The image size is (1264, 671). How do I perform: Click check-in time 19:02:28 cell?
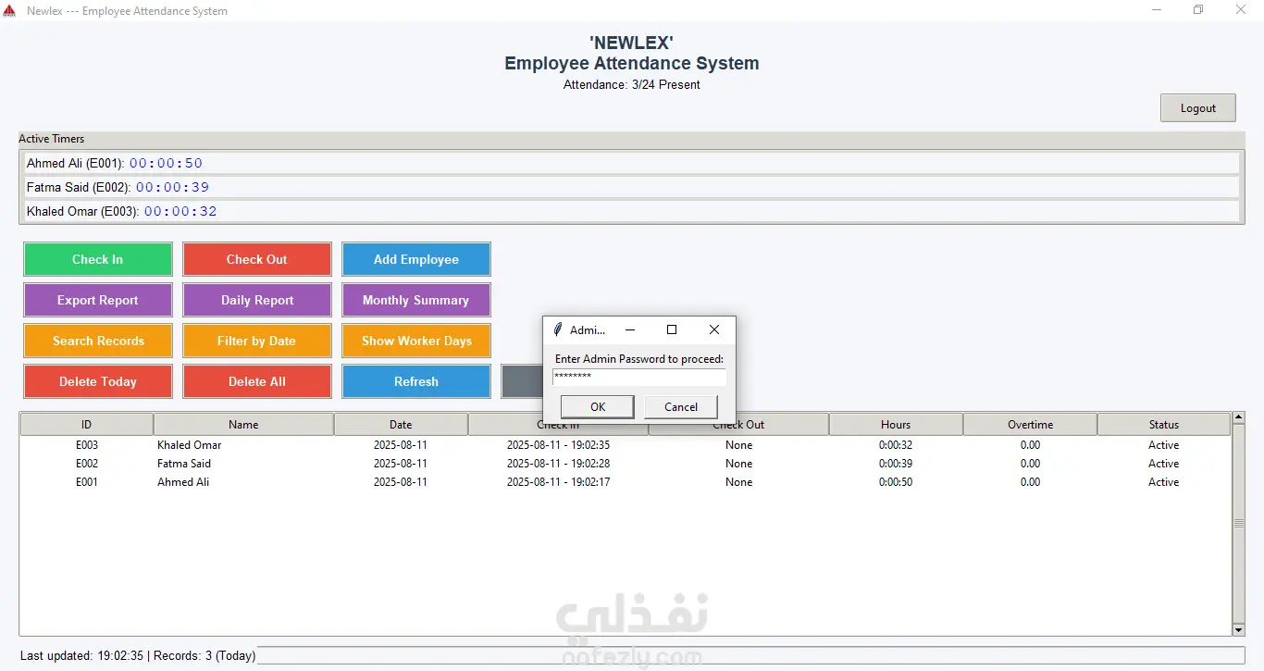[558, 464]
